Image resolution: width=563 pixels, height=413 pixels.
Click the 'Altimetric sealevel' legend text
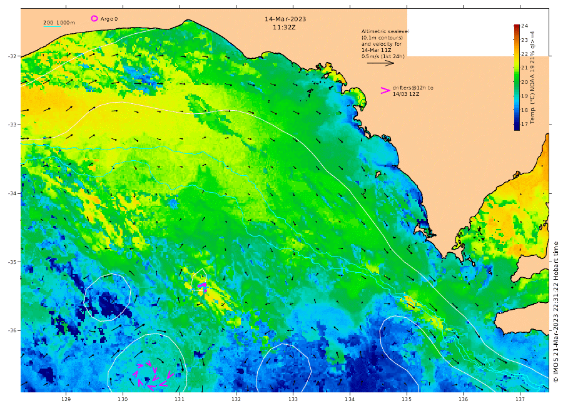tap(385, 31)
